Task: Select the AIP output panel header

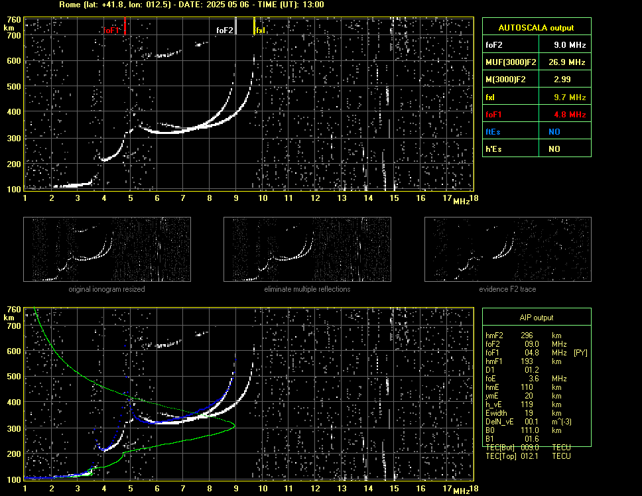Action: pyautogui.click(x=537, y=318)
